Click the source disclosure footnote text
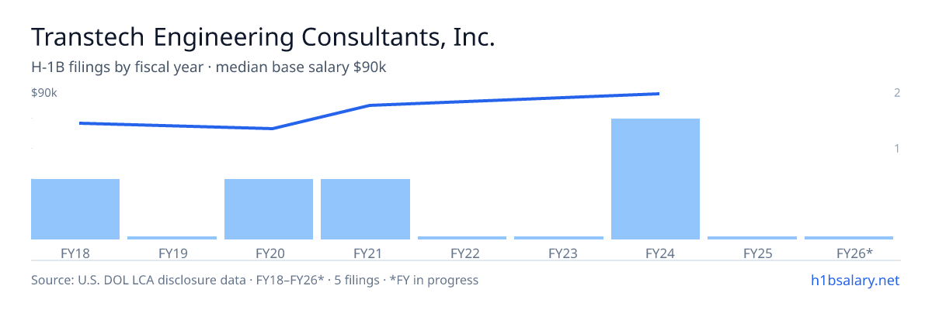Image resolution: width=932 pixels, height=310 pixels. coord(255,280)
